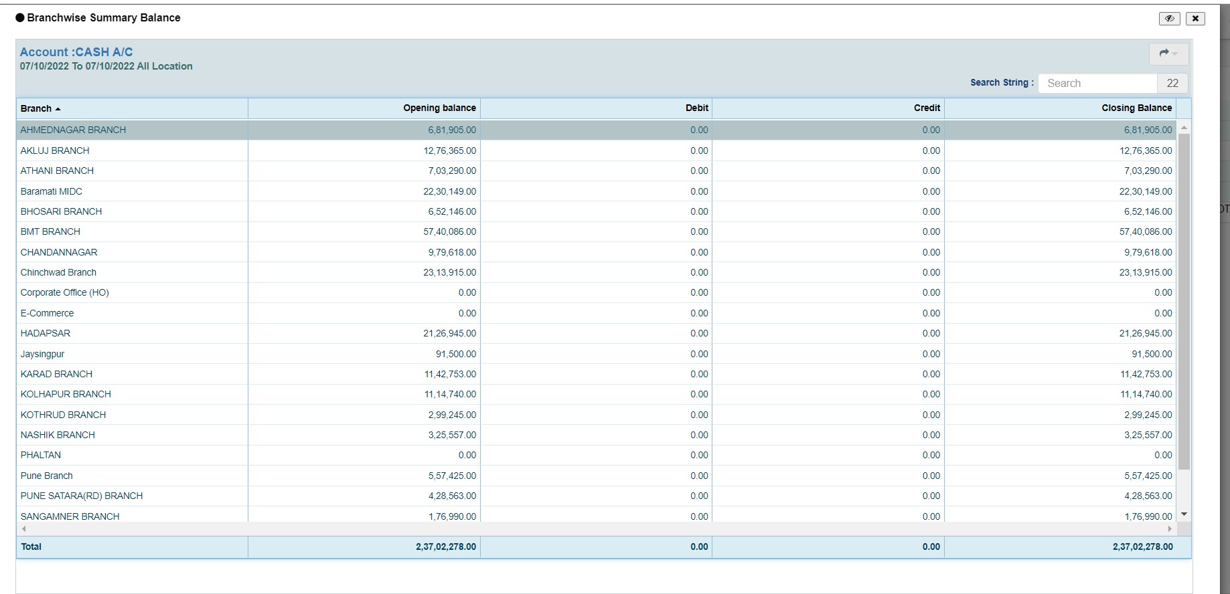This screenshot has width=1230, height=594.
Task: Select the ATHANI BRANCH row
Action: (x=597, y=171)
